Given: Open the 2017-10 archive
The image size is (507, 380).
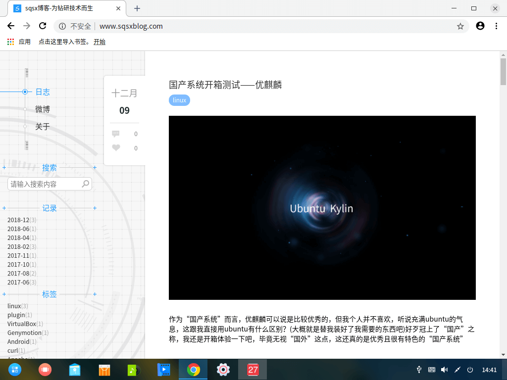Looking at the screenshot, I should (x=22, y=264).
